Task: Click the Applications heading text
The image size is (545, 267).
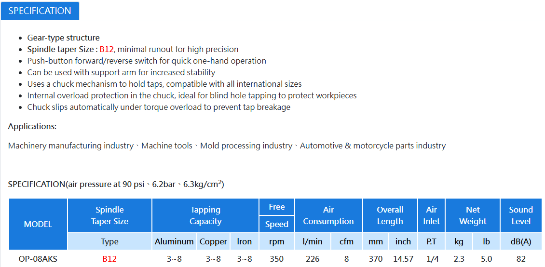Action: click(32, 126)
